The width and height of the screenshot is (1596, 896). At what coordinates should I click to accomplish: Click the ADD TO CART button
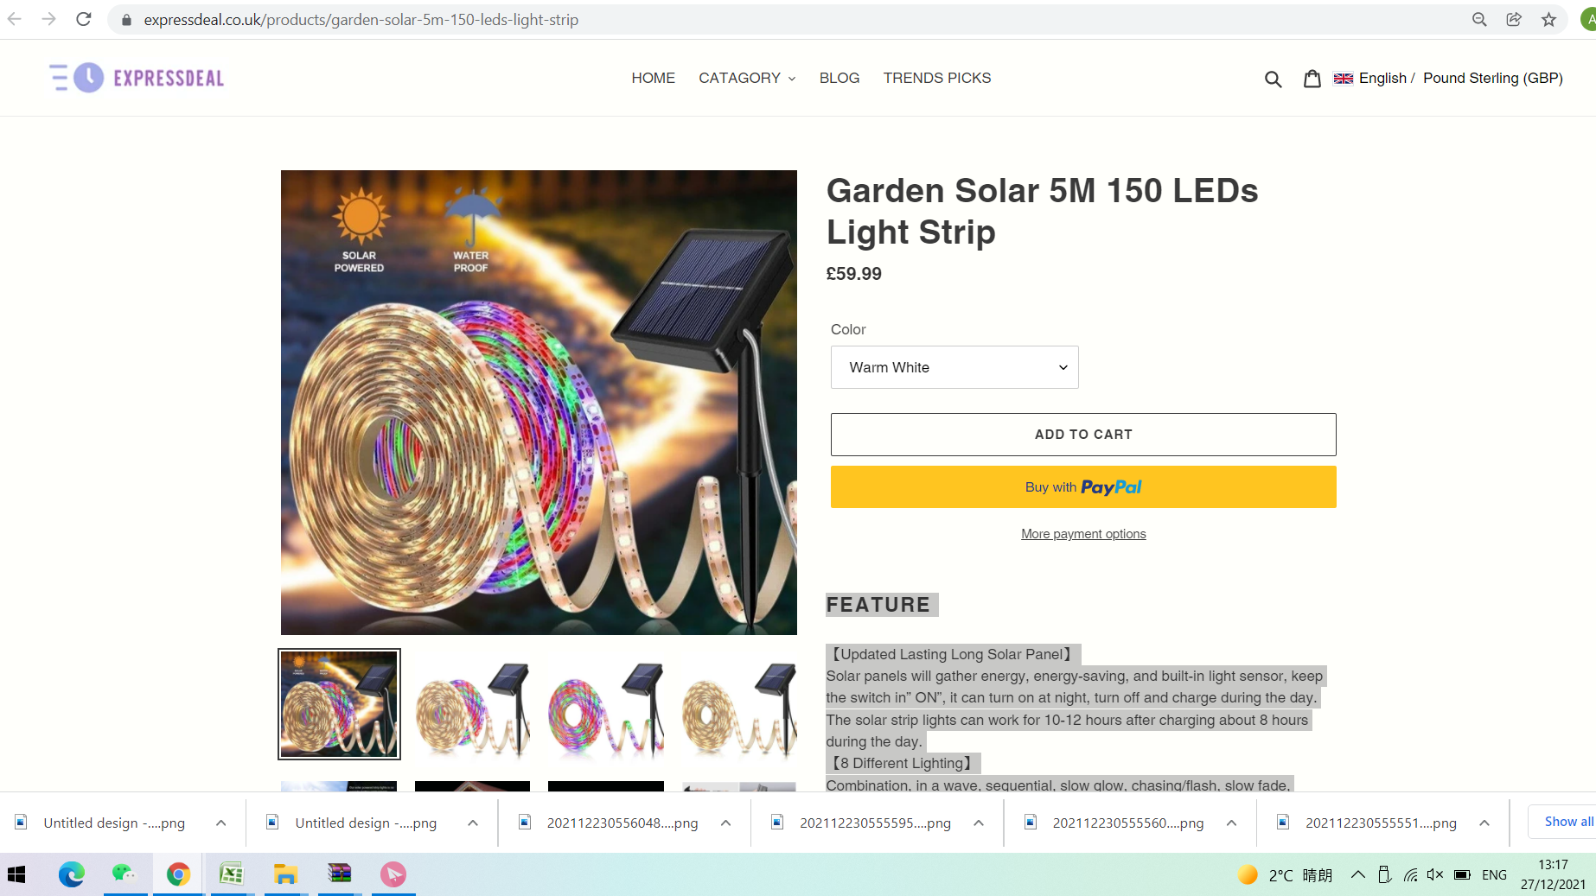[1083, 435]
